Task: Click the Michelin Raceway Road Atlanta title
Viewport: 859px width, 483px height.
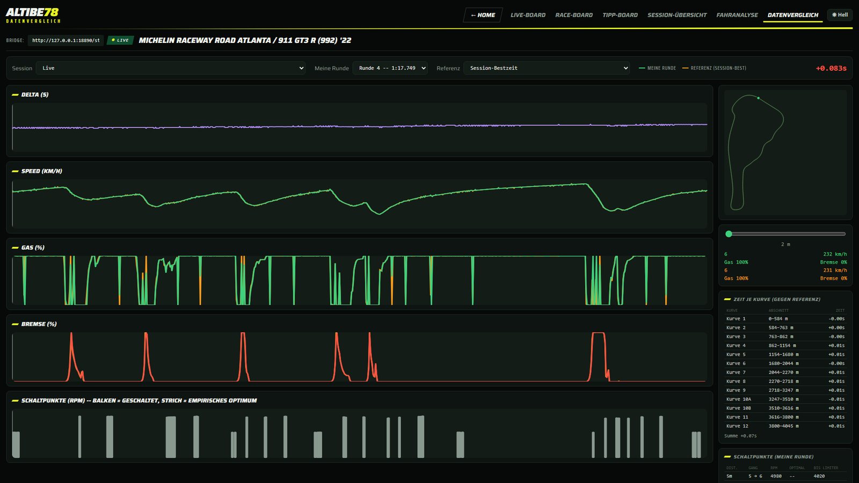Action: tap(245, 40)
